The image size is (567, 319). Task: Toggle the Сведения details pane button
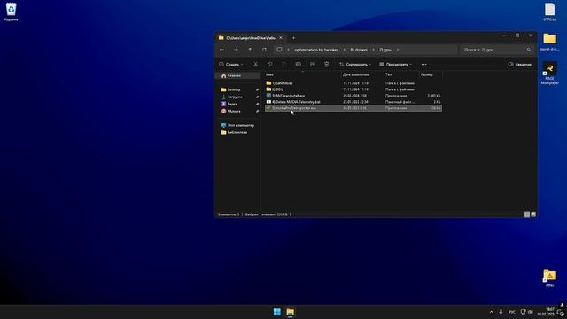(520, 64)
